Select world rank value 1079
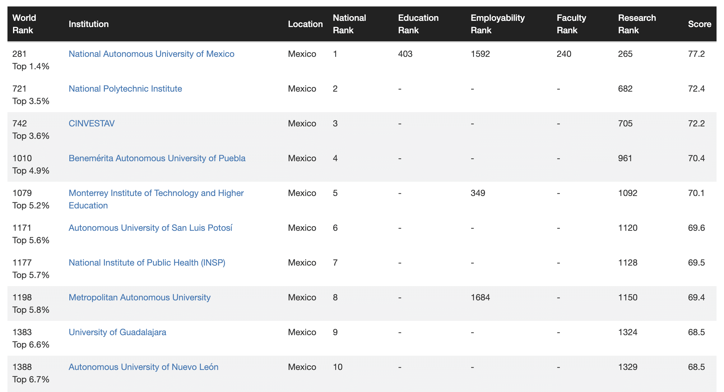This screenshot has width=724, height=392. [22, 193]
